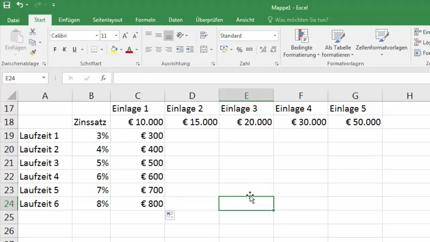Select column D header
The height and width of the screenshot is (242, 430).
pos(192,96)
